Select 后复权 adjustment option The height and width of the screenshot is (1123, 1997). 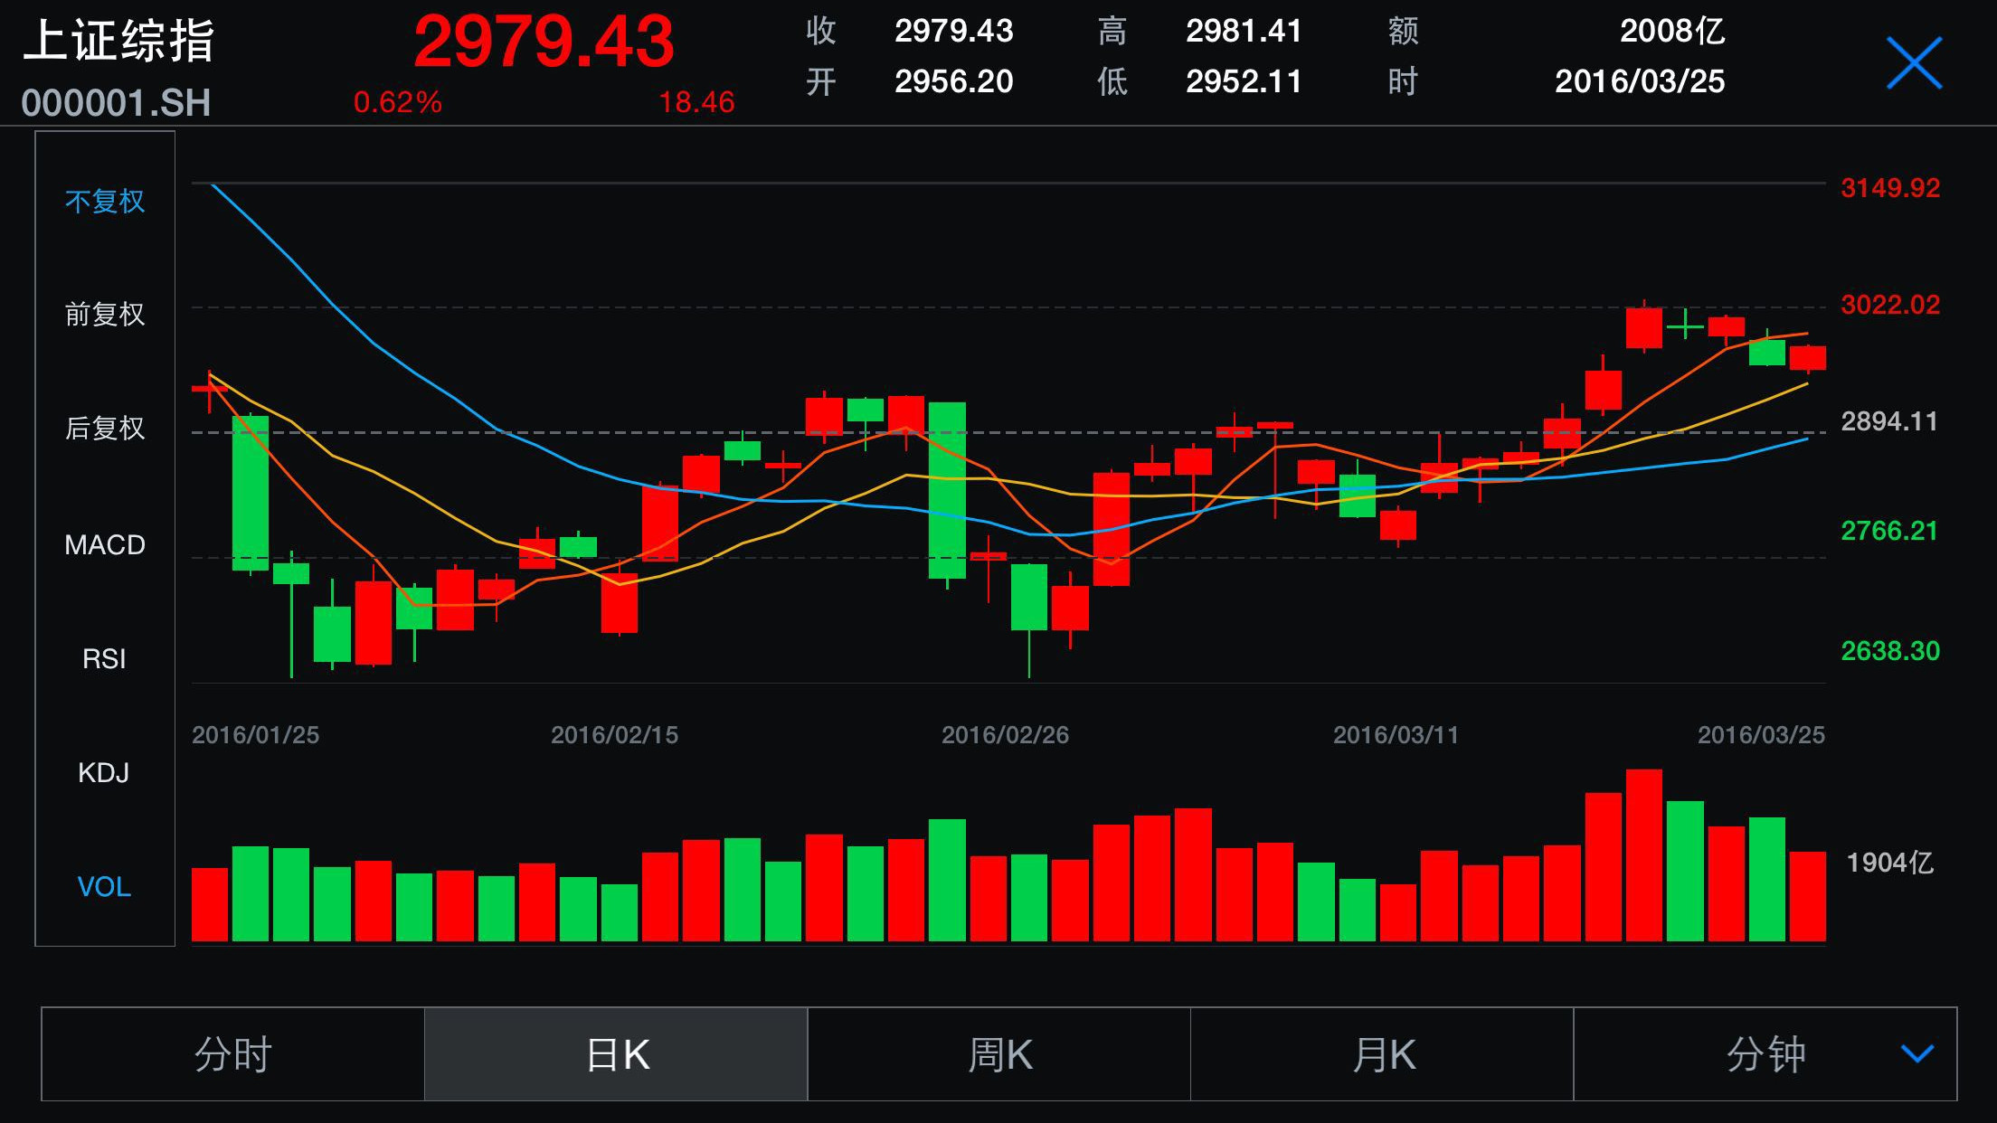105,428
